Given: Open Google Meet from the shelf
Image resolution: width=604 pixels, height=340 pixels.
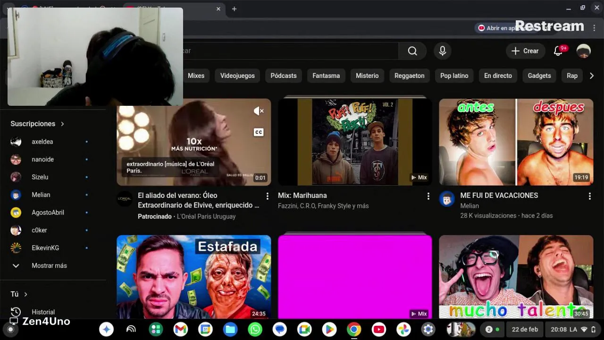Looking at the screenshot, I should point(304,330).
